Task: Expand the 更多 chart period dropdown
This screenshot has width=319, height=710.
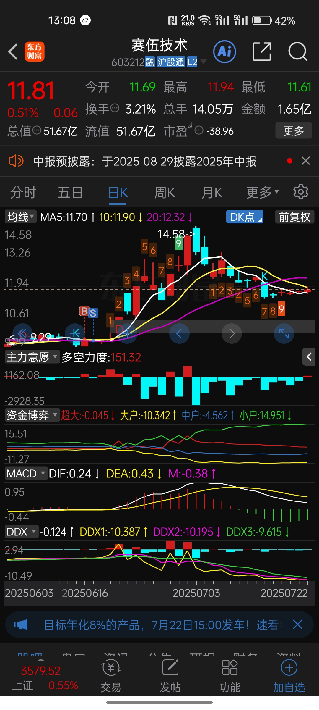Action: point(263,192)
